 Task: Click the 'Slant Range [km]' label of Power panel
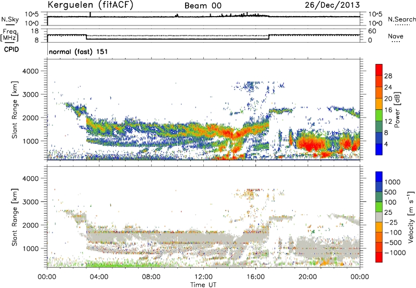point(15,110)
